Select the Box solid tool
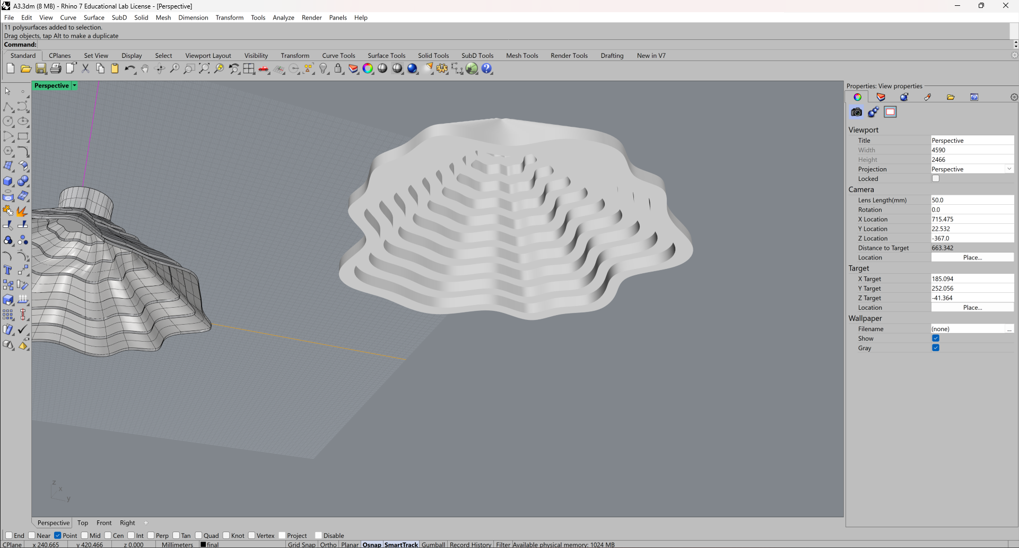The image size is (1019, 548). click(x=8, y=181)
